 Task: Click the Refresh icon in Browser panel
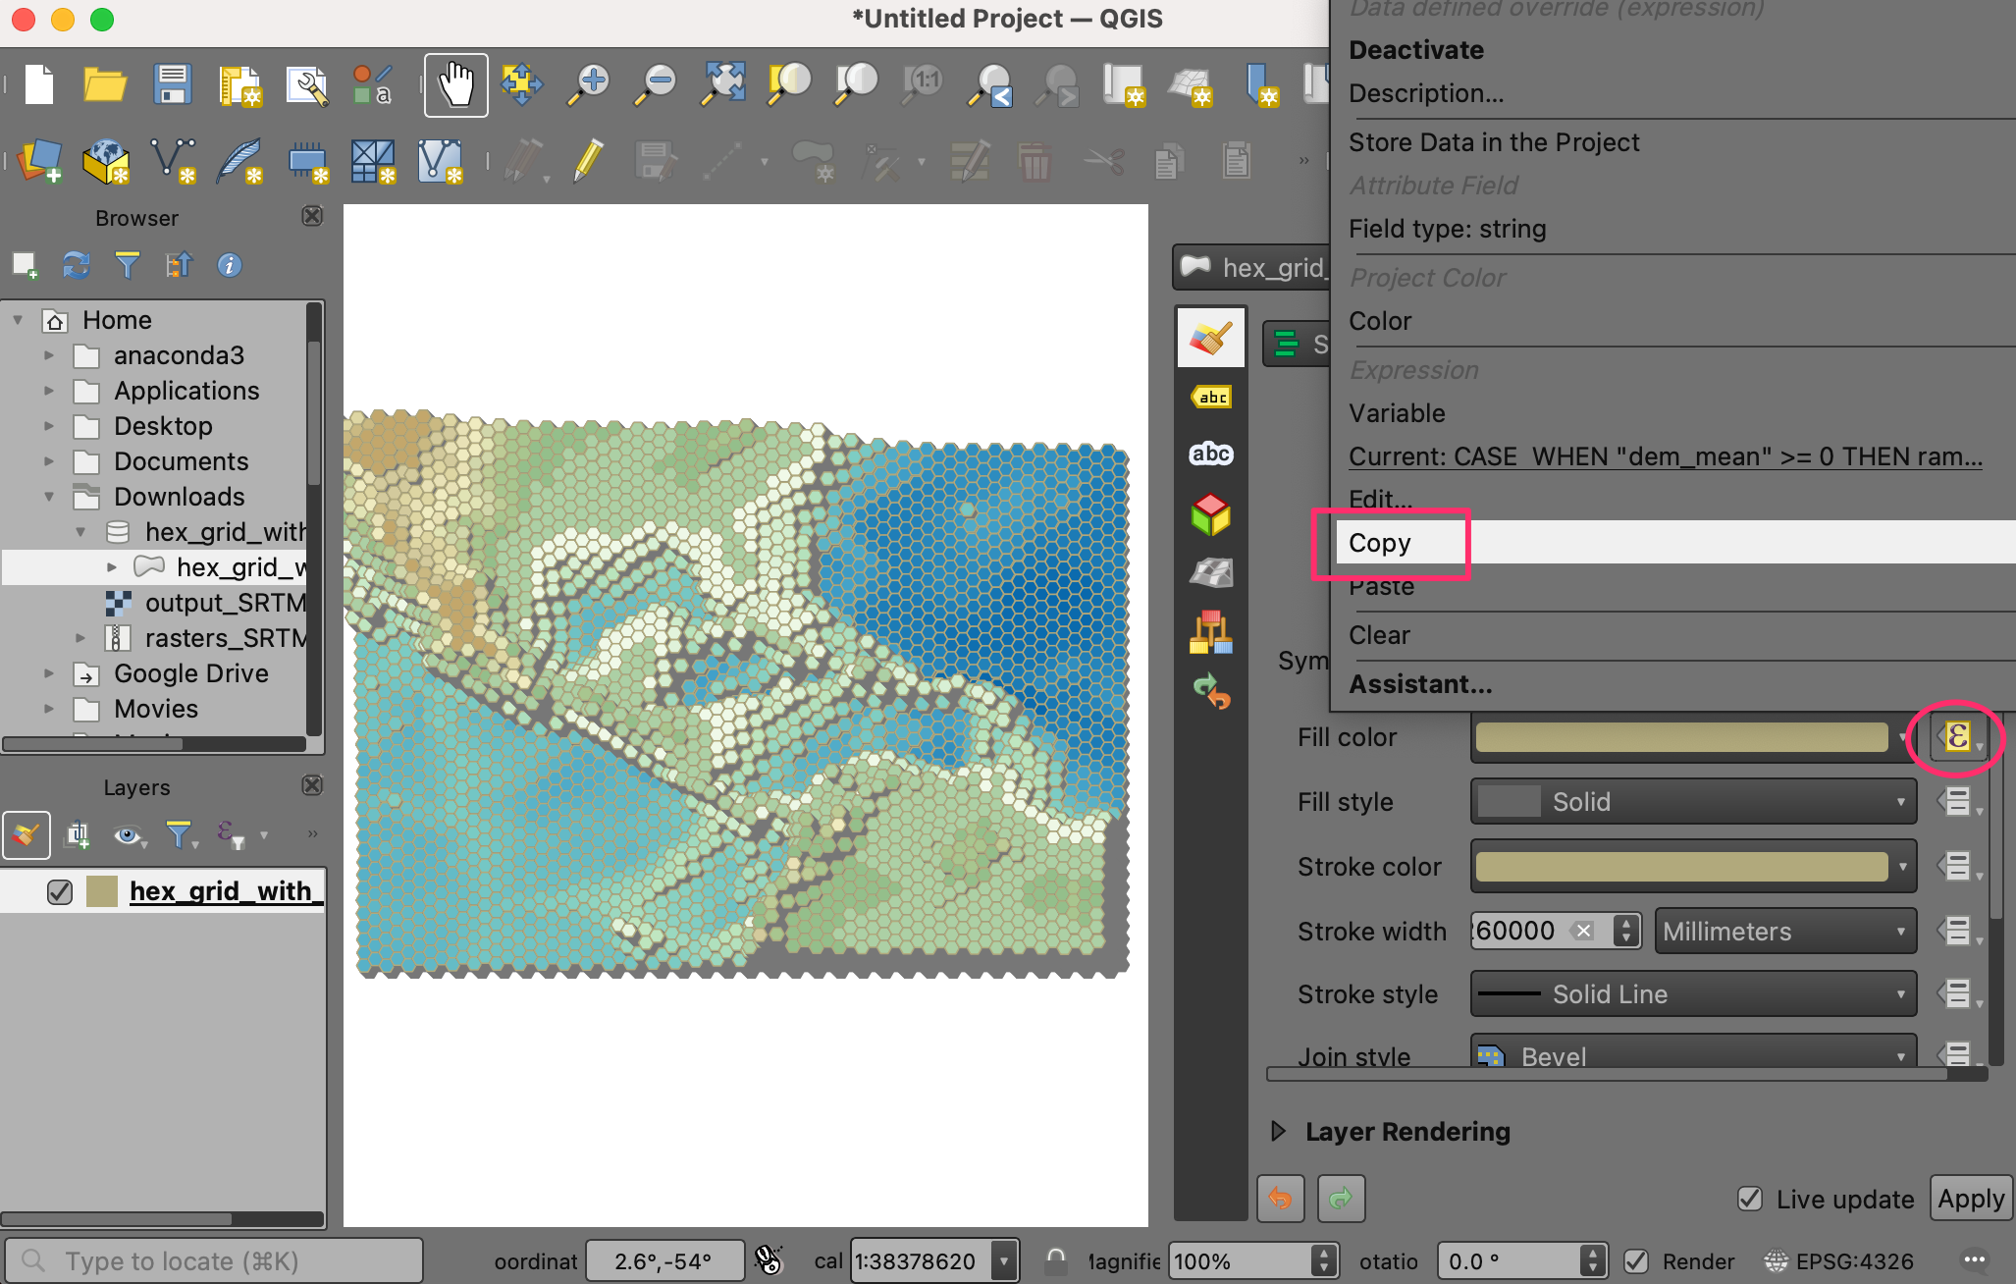tap(77, 265)
